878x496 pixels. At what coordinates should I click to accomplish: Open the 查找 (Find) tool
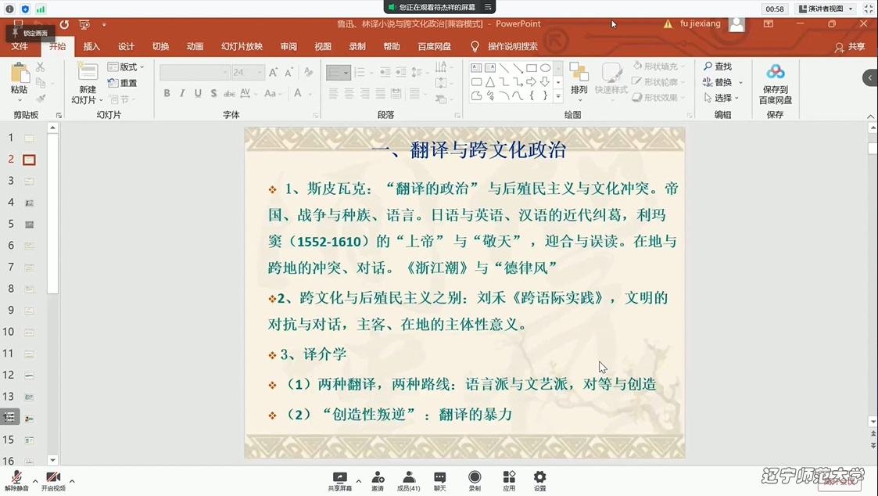coord(719,66)
